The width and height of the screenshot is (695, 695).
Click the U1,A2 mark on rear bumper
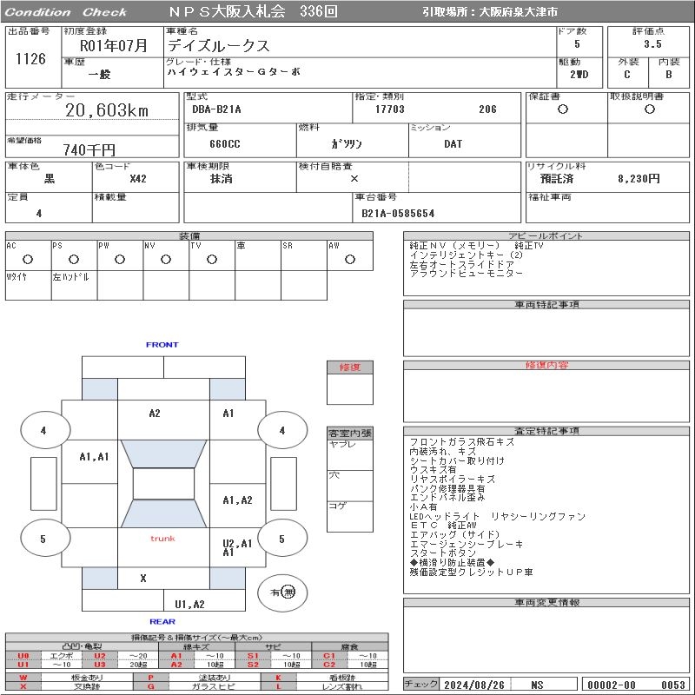coord(189,604)
